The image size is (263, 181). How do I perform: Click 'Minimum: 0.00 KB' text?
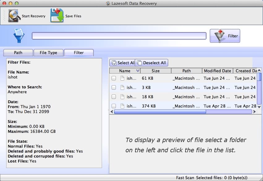(x=26, y=127)
